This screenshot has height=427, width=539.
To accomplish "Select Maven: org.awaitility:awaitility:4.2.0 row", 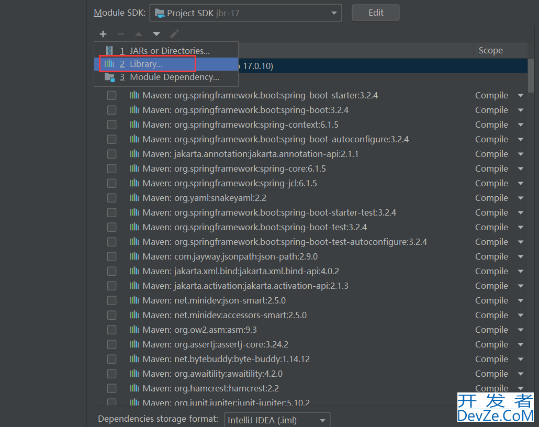I will tap(311, 374).
